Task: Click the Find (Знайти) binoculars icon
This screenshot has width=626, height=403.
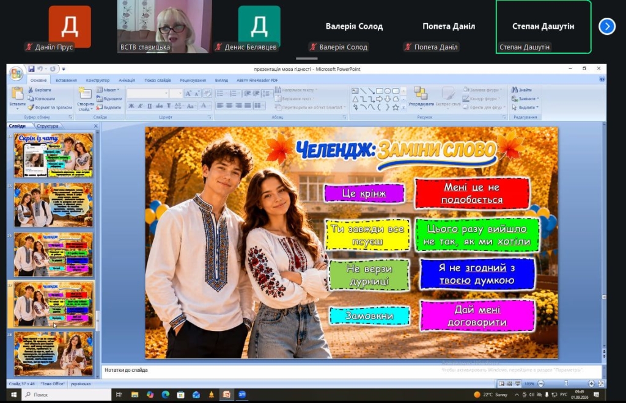Action: point(515,90)
